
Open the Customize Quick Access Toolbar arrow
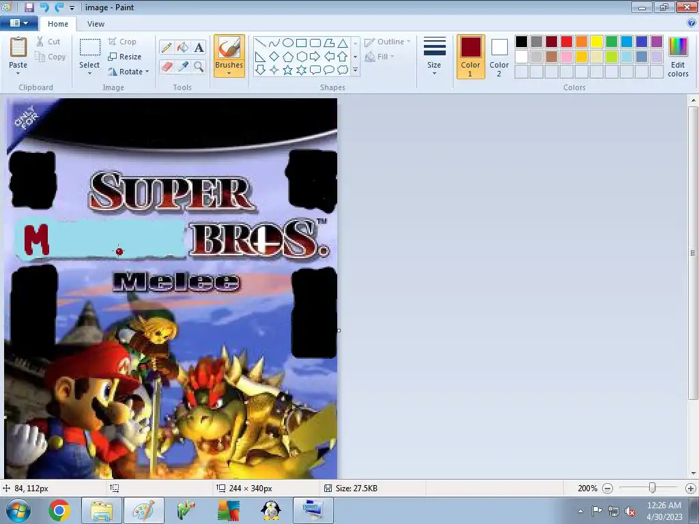tap(72, 8)
